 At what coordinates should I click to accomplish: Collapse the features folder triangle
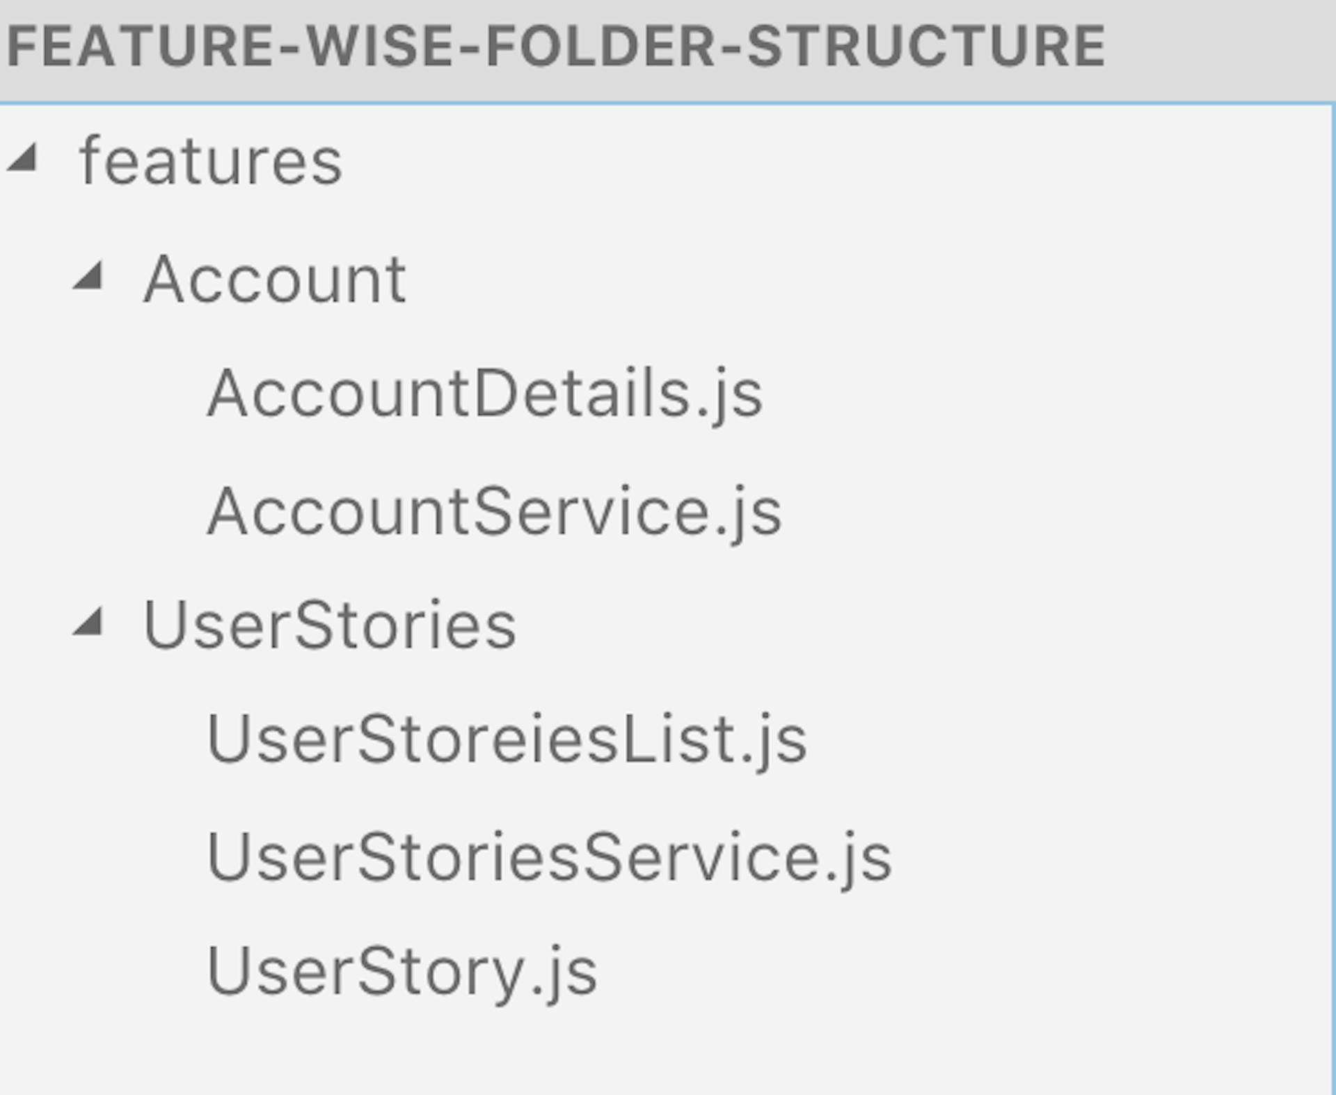tap(23, 158)
